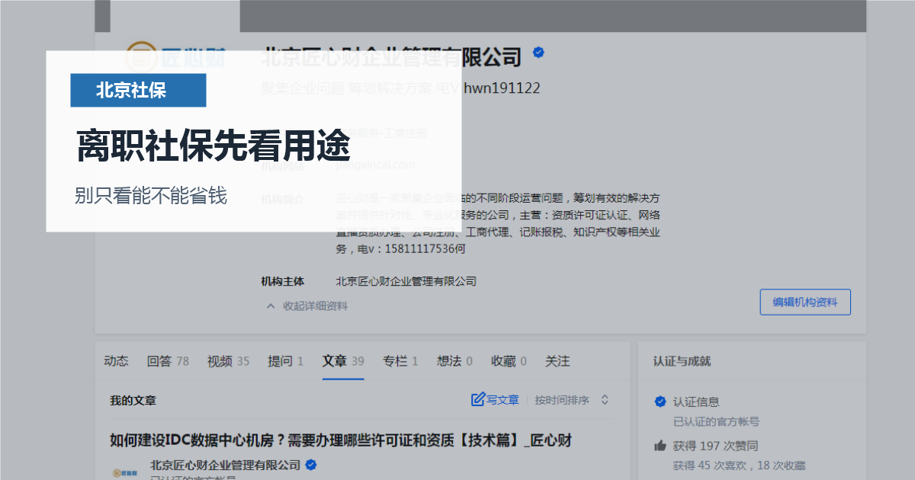Click verified badge next to article author name

311,465
